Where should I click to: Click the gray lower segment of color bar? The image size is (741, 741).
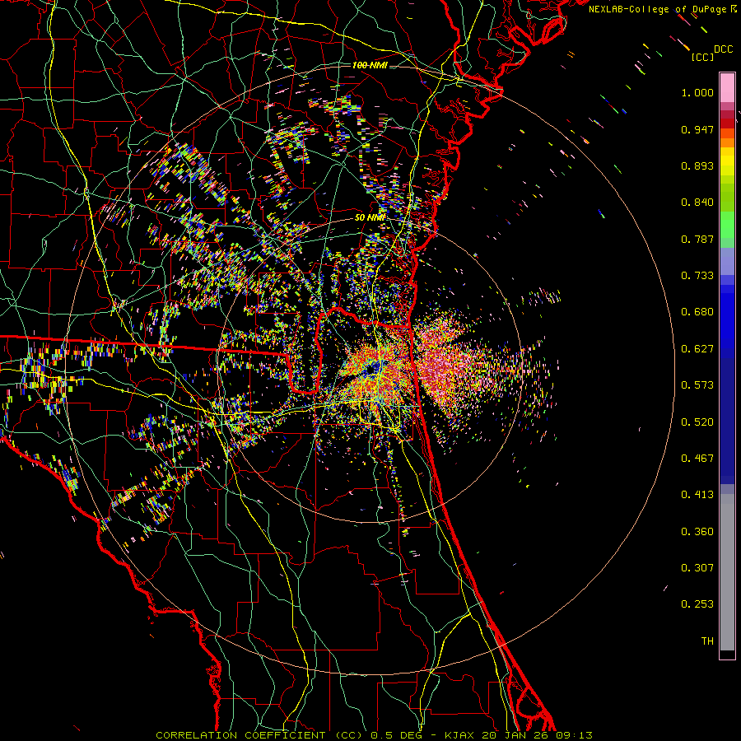(x=727, y=572)
